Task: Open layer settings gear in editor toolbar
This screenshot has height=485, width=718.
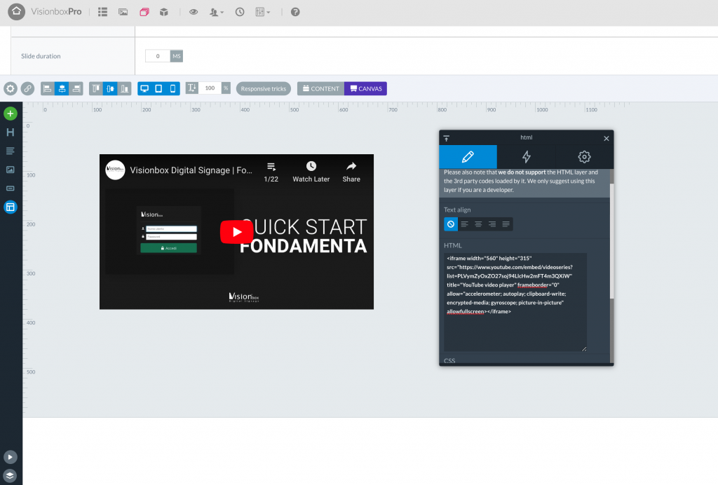Action: (11, 88)
